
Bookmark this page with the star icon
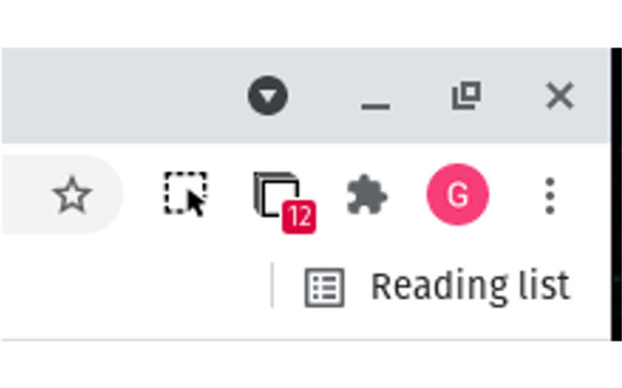coord(72,194)
